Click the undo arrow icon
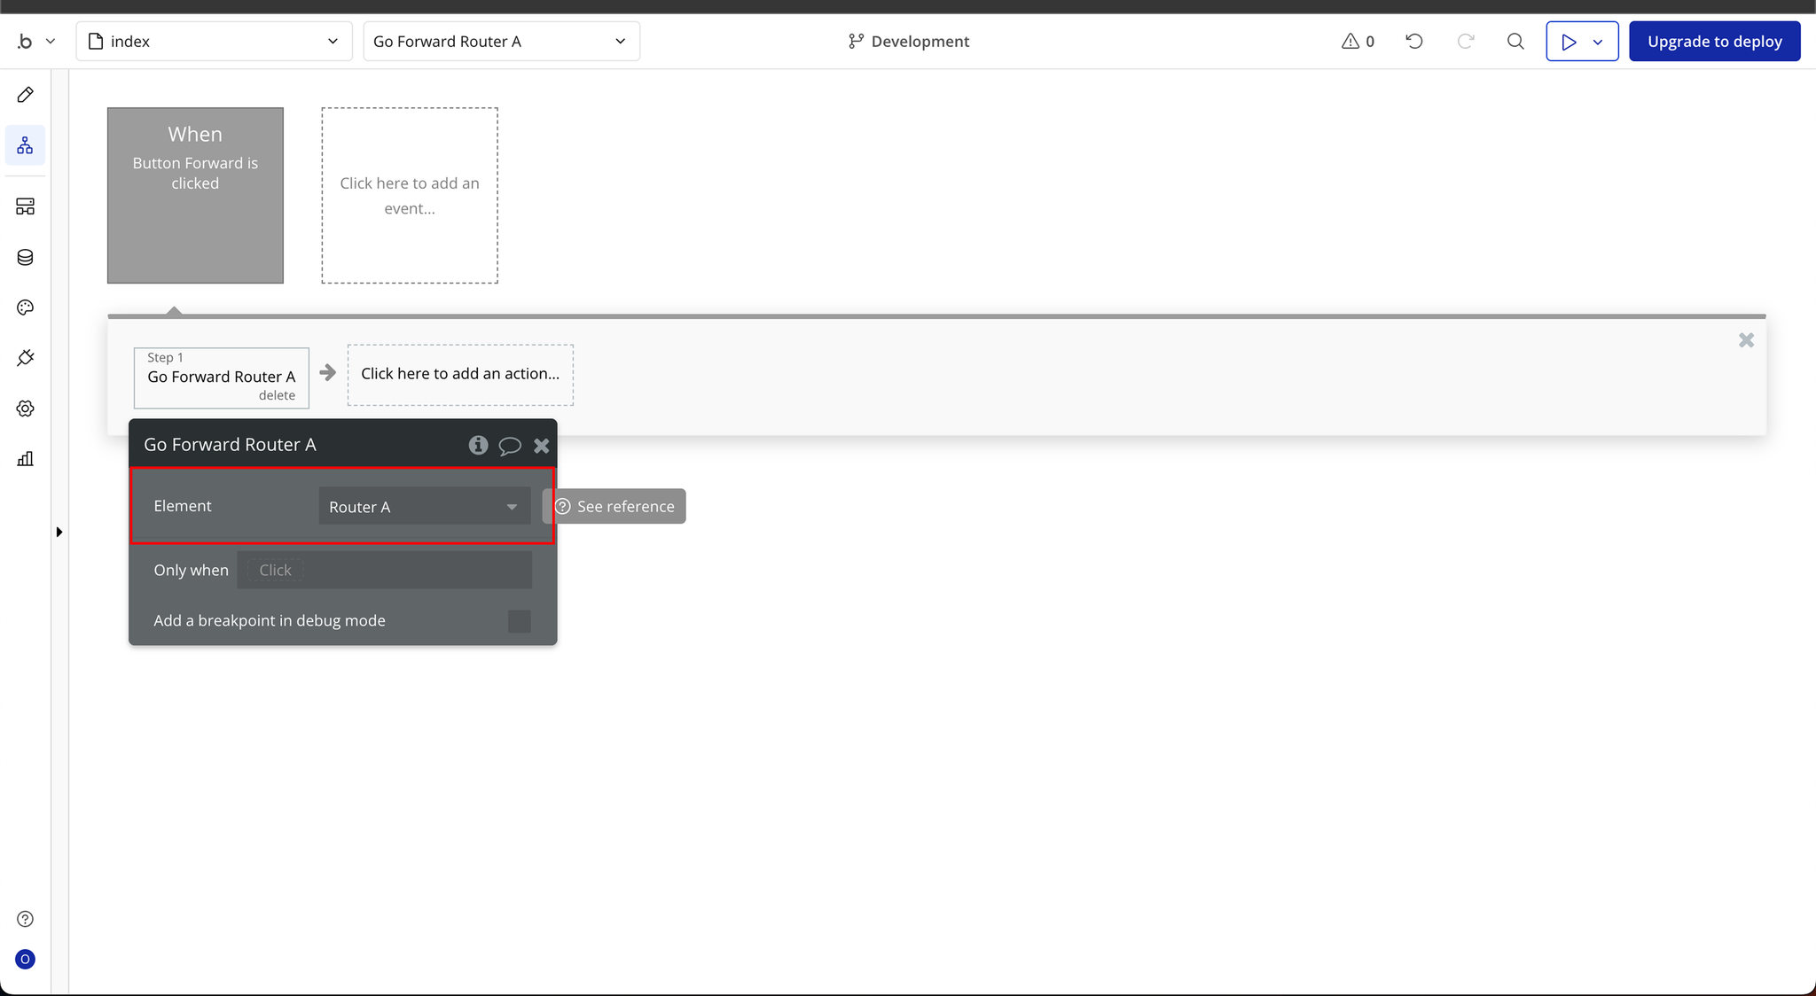Image resolution: width=1816 pixels, height=996 pixels. (1414, 42)
